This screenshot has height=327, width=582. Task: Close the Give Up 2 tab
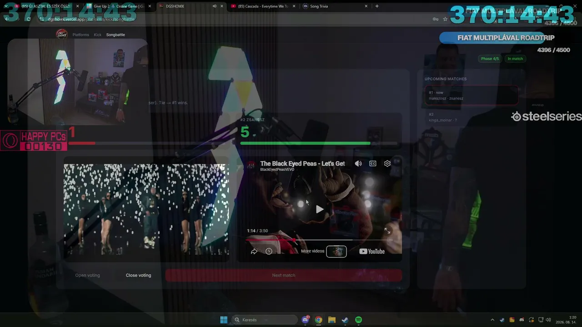coord(150,6)
